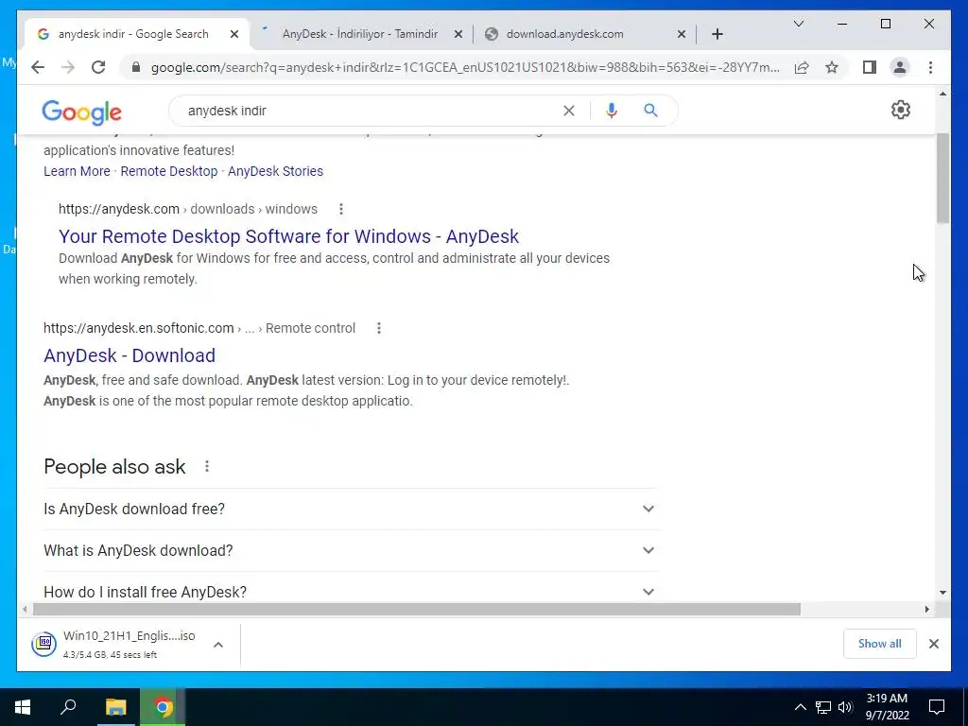Open the clock and date in taskbar

tap(887, 707)
